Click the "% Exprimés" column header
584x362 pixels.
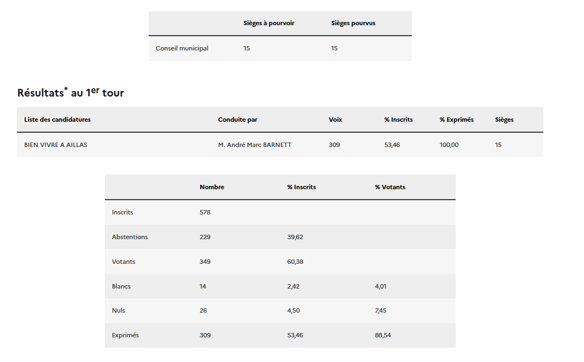click(x=456, y=120)
